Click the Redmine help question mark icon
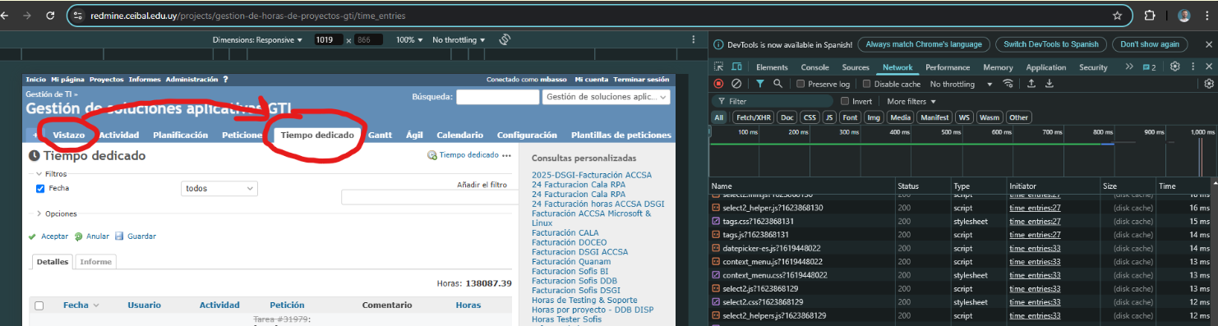 pos(225,80)
